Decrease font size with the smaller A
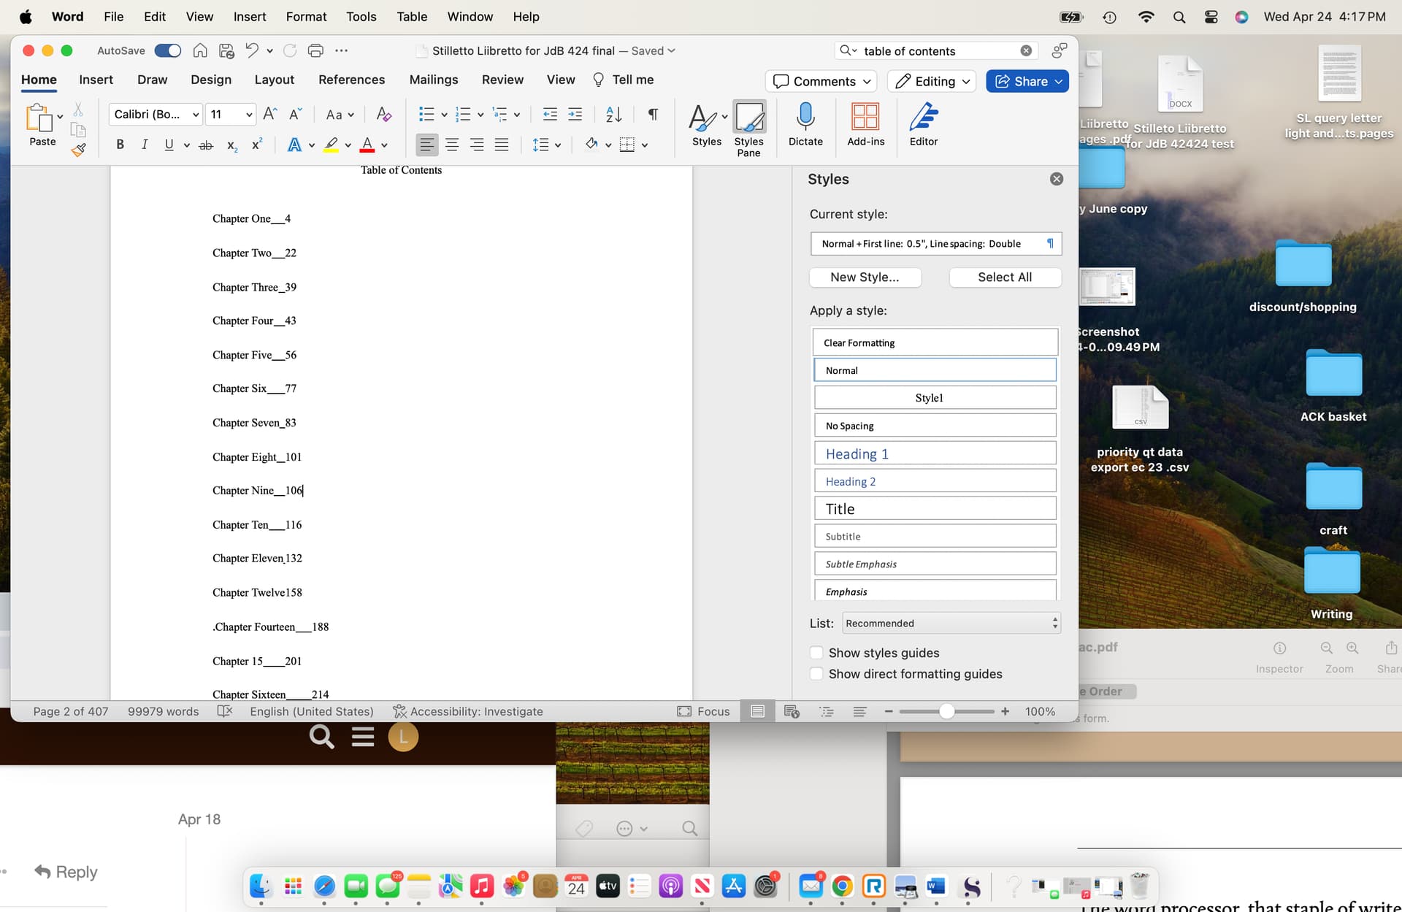 [295, 114]
